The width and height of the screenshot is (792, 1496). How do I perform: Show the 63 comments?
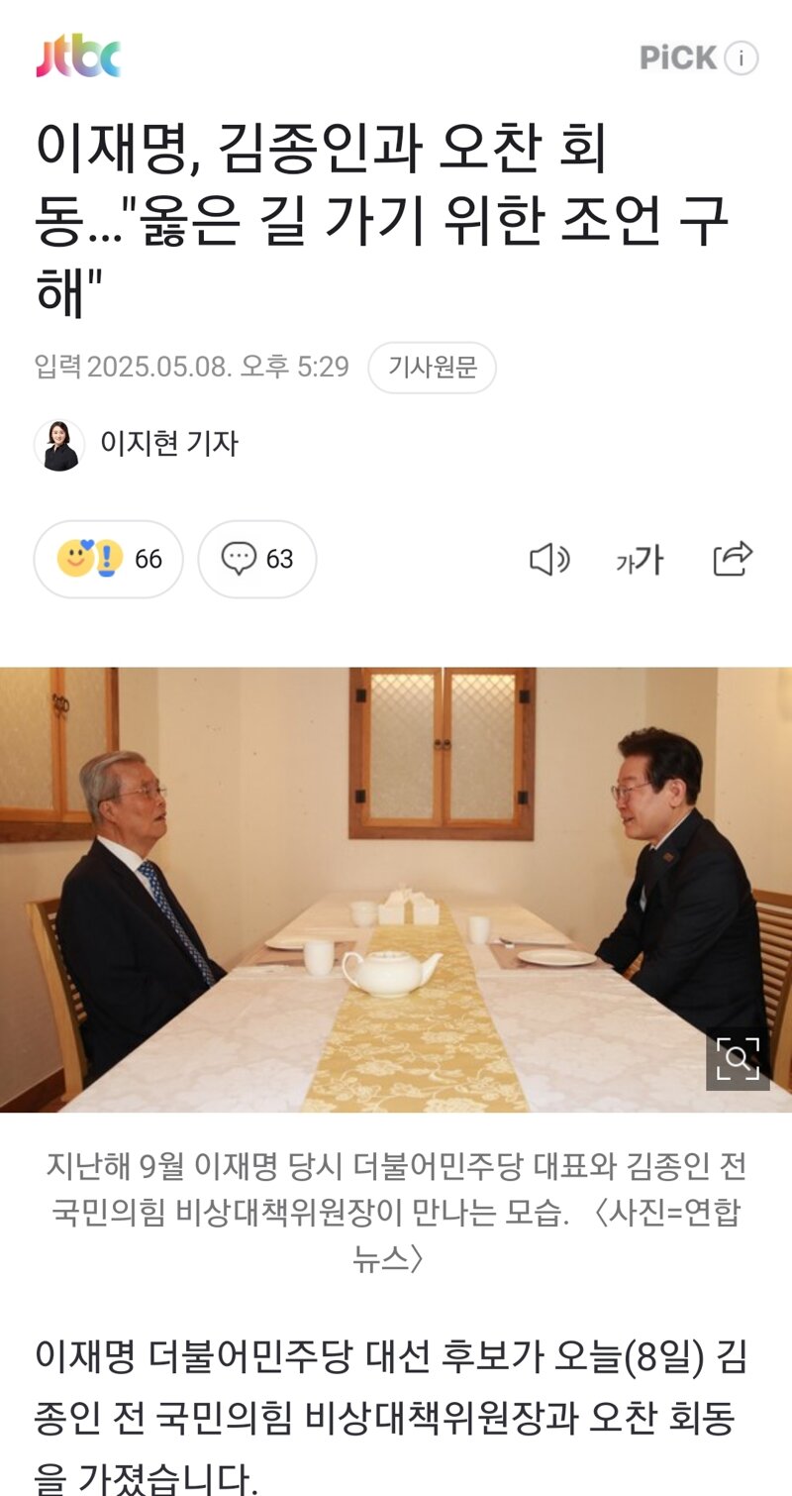click(280, 560)
